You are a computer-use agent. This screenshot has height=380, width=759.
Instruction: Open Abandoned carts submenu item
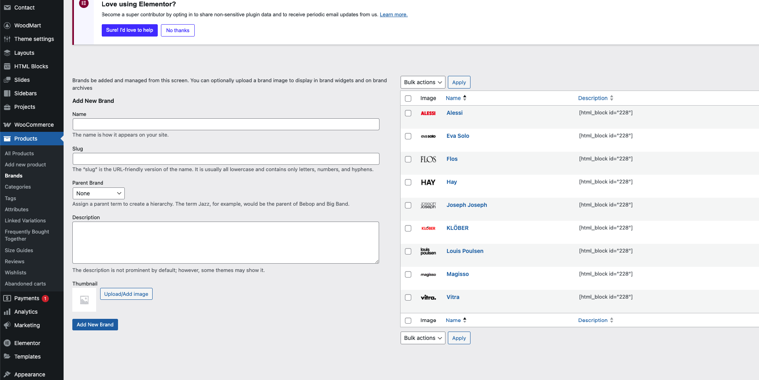pyautogui.click(x=25, y=284)
